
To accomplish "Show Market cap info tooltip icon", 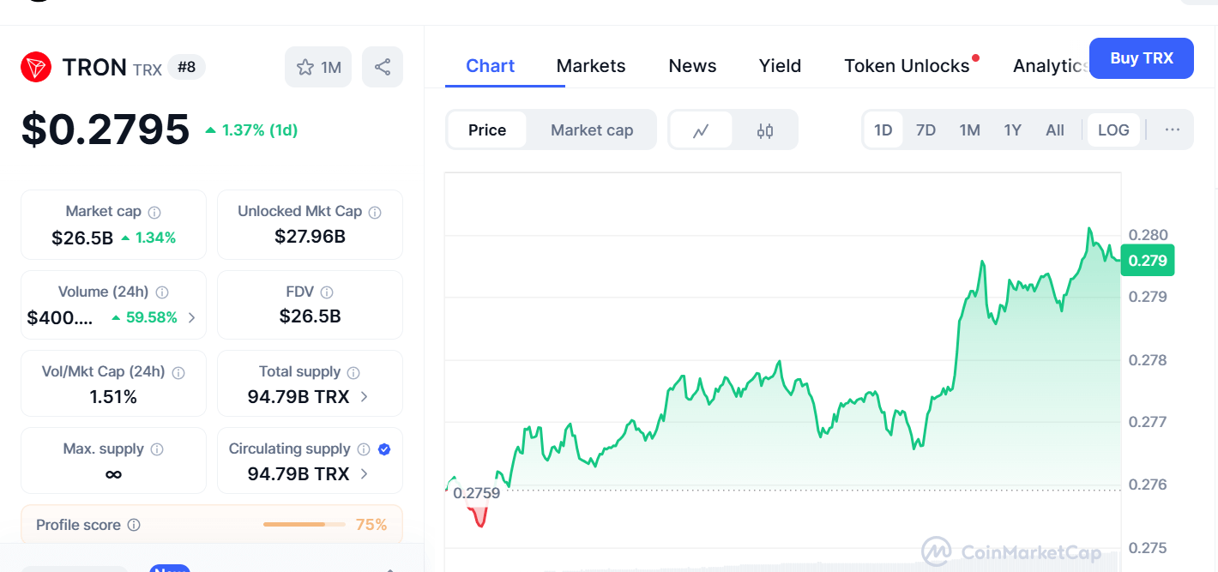I will [x=154, y=212].
